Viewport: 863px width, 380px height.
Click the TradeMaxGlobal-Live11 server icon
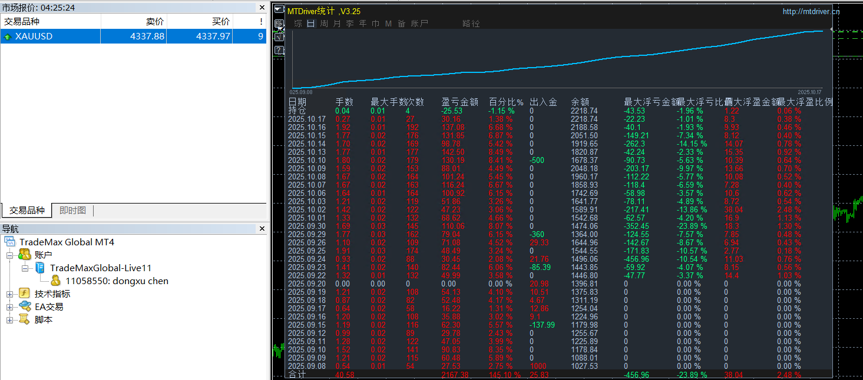tap(40, 268)
